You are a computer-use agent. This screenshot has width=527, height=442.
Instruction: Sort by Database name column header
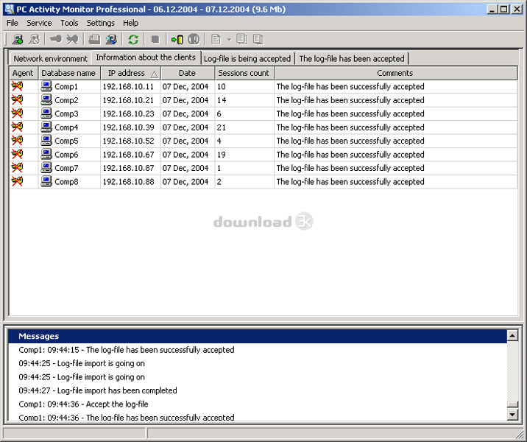tap(68, 73)
